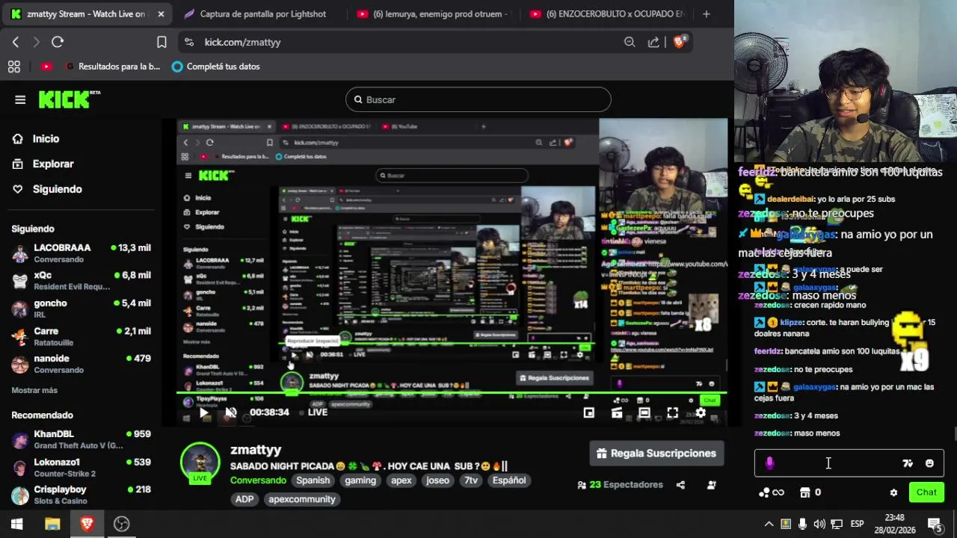Select the apexcommunity tag

coord(302,499)
